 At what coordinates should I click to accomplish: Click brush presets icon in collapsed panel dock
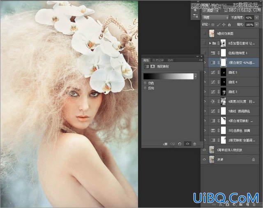point(195,16)
